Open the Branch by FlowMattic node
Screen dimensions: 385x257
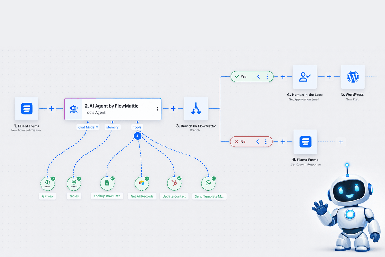point(196,109)
